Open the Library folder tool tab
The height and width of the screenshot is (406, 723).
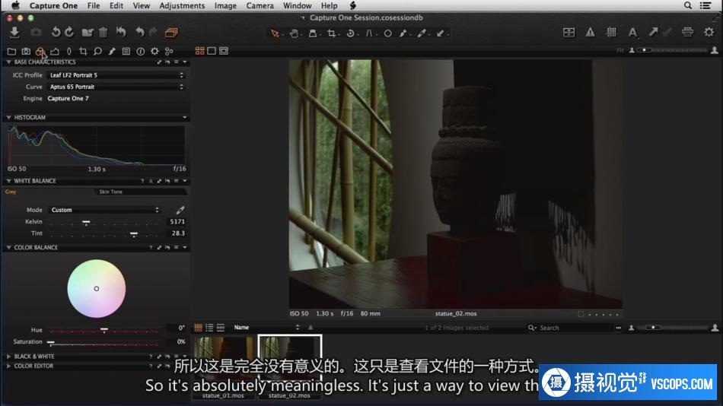[11, 51]
